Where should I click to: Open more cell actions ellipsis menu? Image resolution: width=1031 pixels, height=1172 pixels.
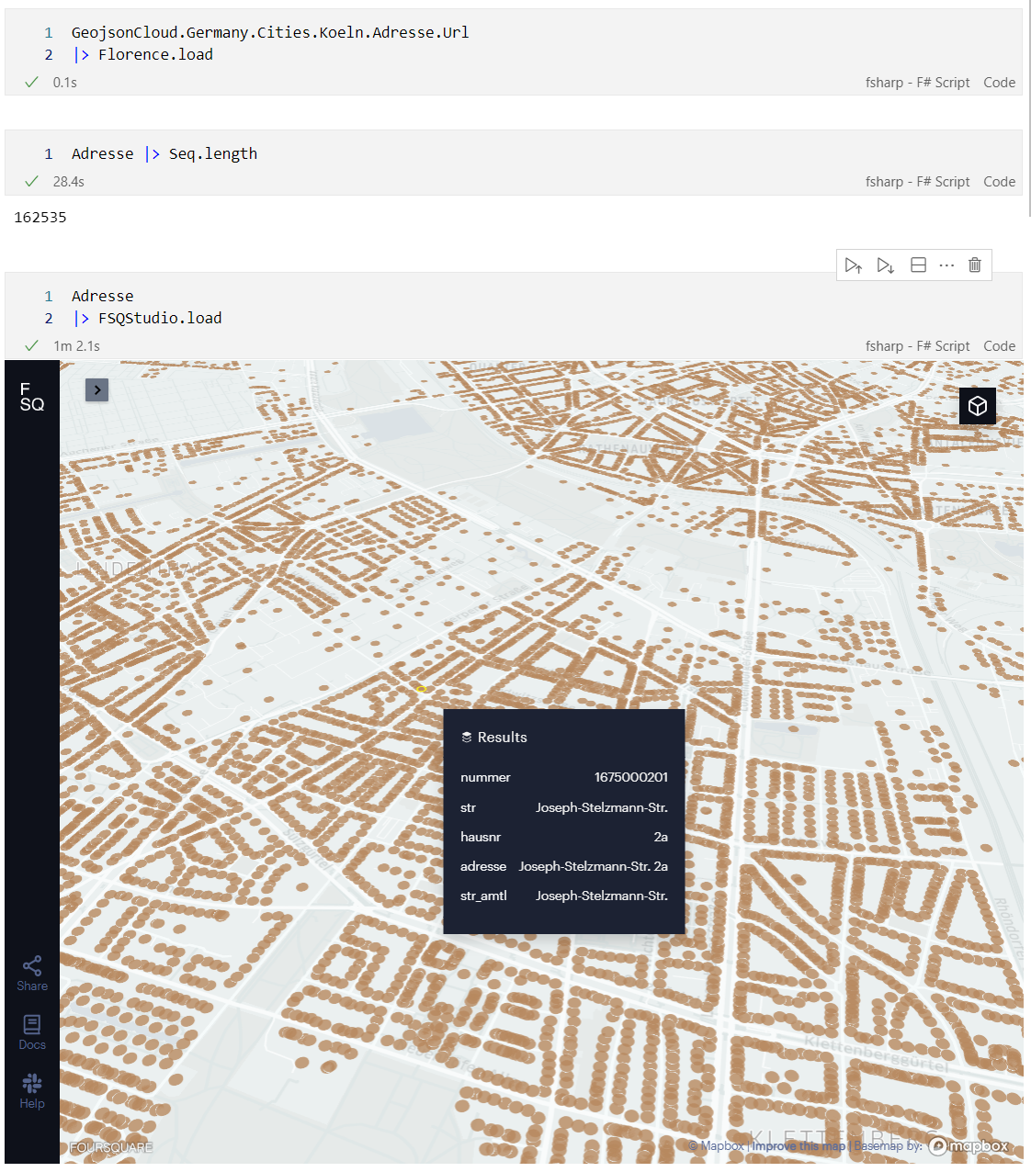pyautogui.click(x=946, y=265)
